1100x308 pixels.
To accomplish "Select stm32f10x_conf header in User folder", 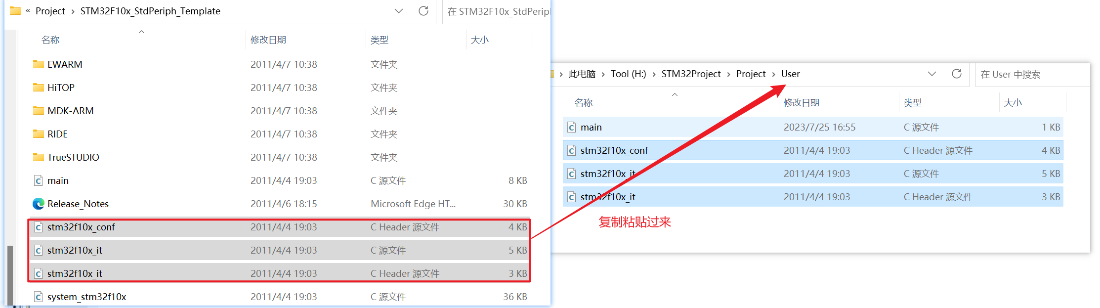I will tap(813, 150).
